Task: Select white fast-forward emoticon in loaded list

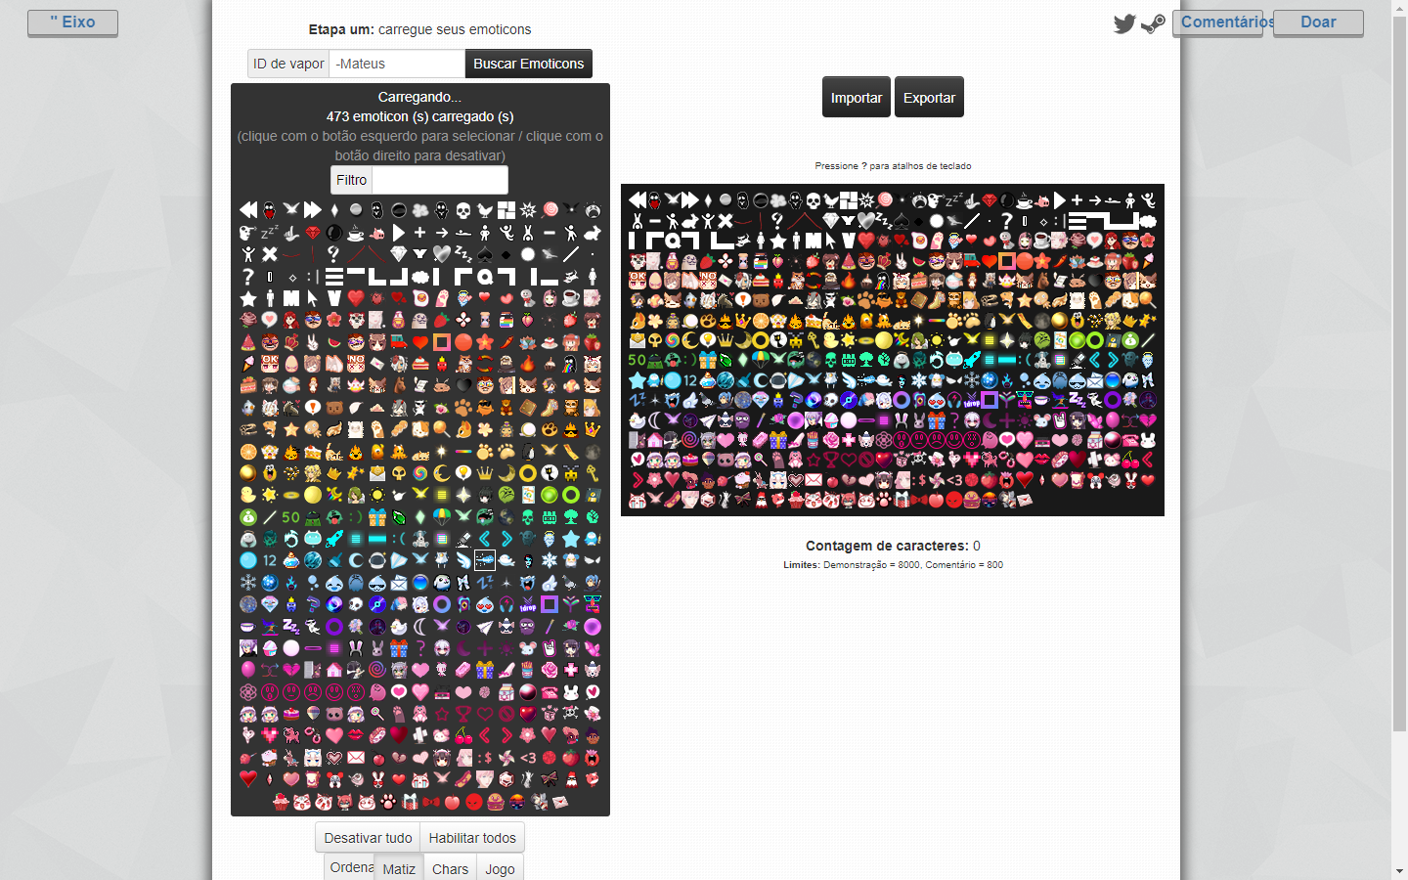Action: click(x=313, y=209)
